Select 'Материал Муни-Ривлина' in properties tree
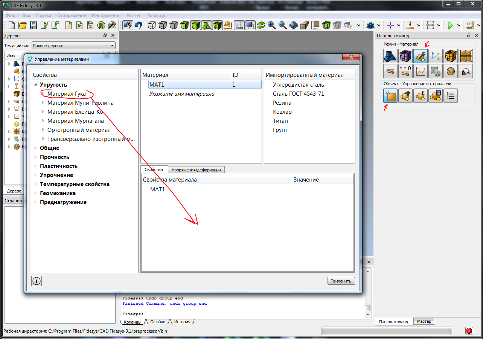The height and width of the screenshot is (339, 483). [x=81, y=103]
